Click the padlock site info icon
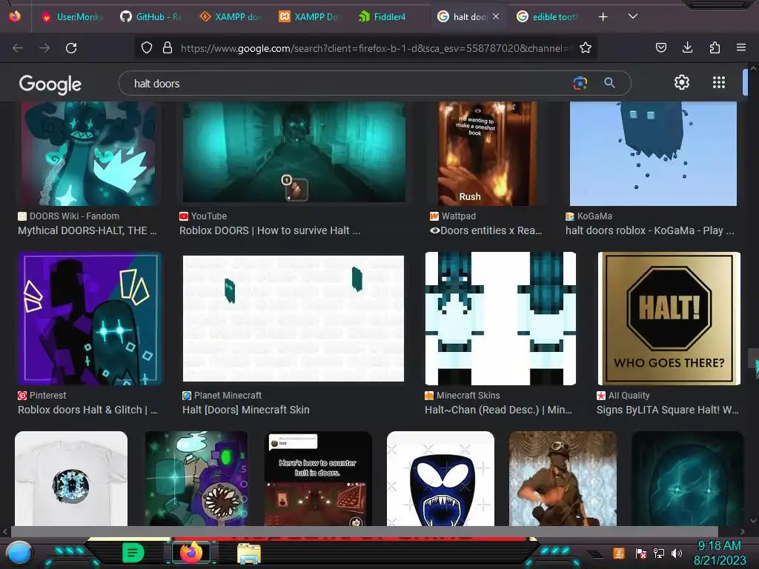 (x=168, y=47)
